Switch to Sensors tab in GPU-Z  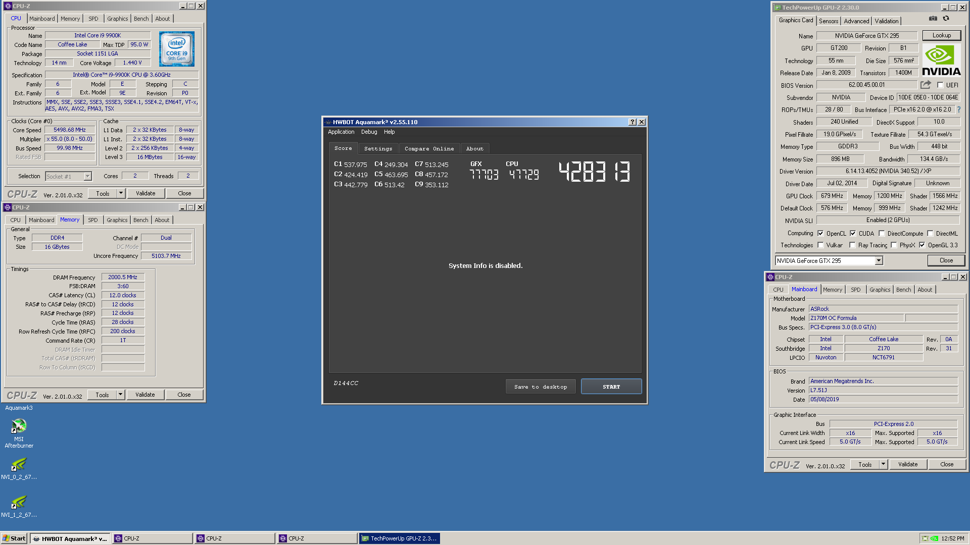point(828,21)
